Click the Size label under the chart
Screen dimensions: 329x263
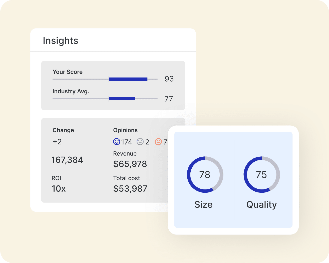(203, 204)
